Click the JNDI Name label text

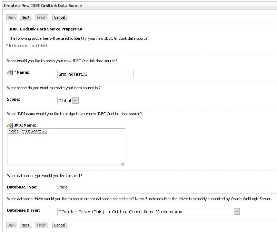point(25,125)
